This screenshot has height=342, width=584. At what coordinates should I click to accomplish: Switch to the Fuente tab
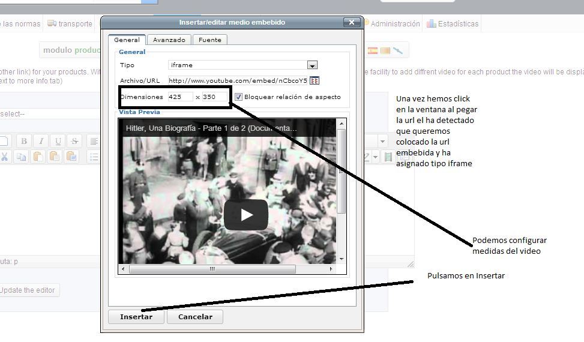click(x=210, y=40)
